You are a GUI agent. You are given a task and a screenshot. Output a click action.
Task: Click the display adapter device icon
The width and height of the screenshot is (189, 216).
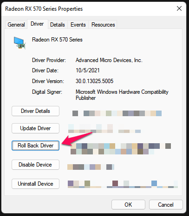[x=20, y=43]
